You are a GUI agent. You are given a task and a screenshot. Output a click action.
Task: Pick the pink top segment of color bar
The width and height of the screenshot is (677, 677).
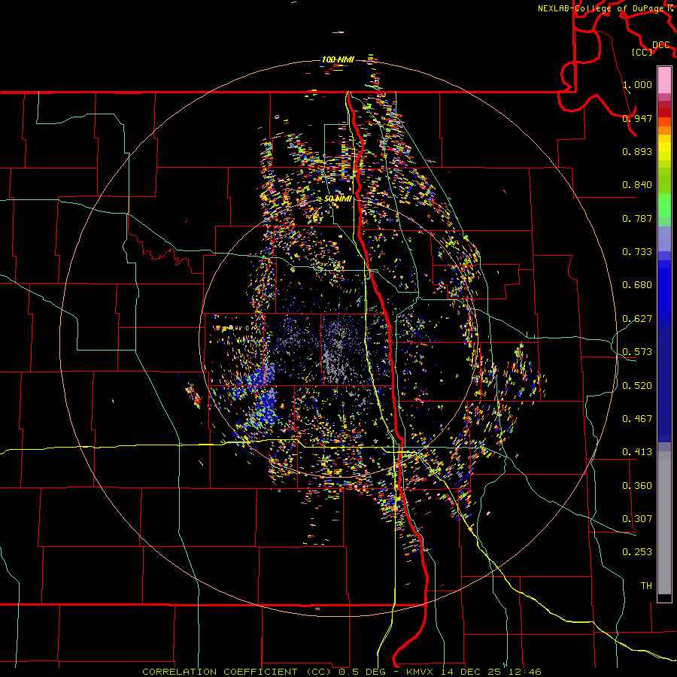pyautogui.click(x=664, y=80)
